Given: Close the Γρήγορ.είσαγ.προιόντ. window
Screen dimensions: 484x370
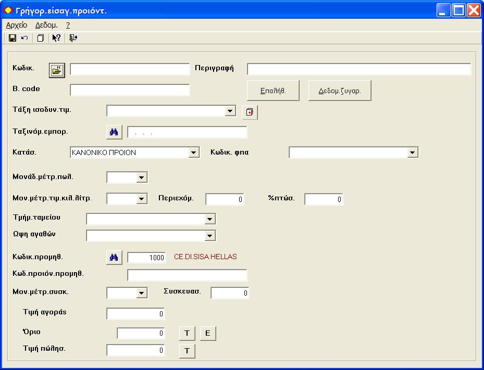Looking at the screenshot, I should click(x=474, y=10).
